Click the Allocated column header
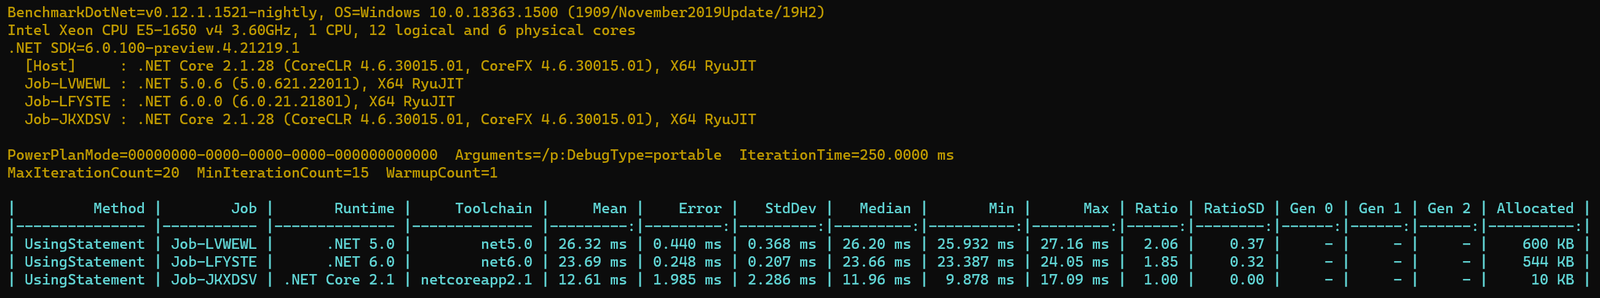 [x=1535, y=209]
